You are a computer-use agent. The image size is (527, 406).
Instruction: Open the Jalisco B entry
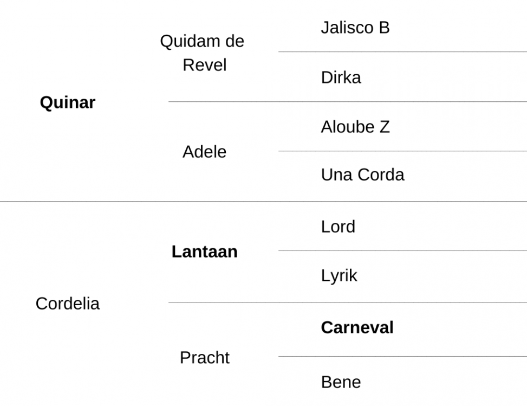point(355,28)
